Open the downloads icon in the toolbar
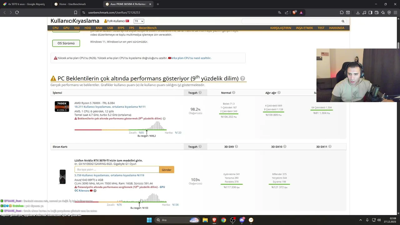 (x=358, y=12)
